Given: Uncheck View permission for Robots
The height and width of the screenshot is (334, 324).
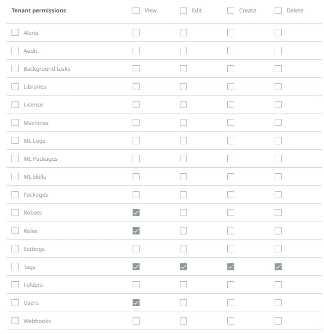Looking at the screenshot, I should pyautogui.click(x=136, y=213).
